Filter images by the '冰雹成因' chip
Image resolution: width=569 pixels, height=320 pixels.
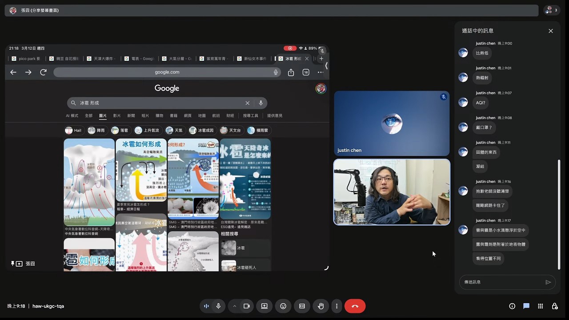tap(202, 130)
